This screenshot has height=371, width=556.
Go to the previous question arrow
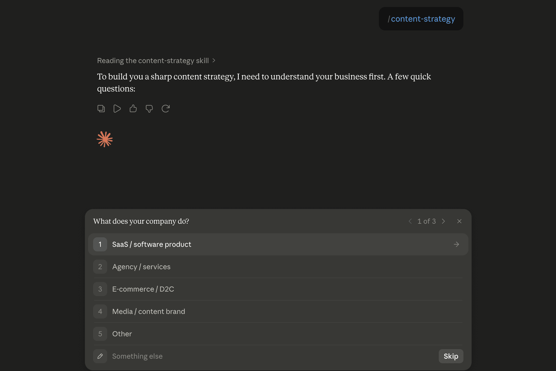(410, 221)
